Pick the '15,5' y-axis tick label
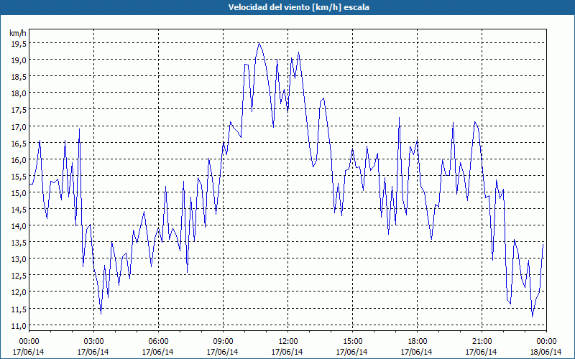575x359 pixels. click(x=19, y=176)
